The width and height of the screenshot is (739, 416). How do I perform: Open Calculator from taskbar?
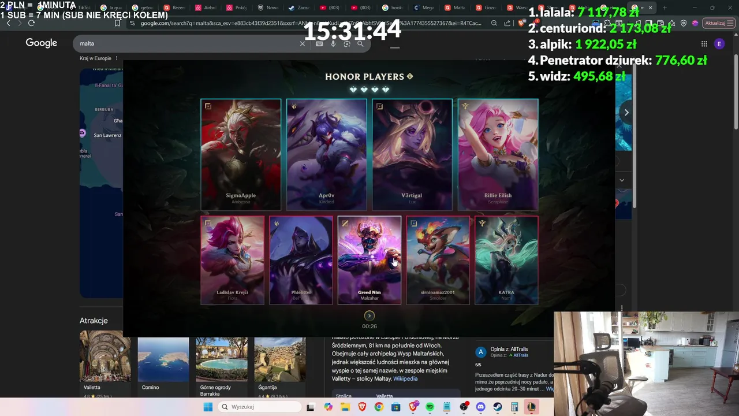[x=514, y=407]
